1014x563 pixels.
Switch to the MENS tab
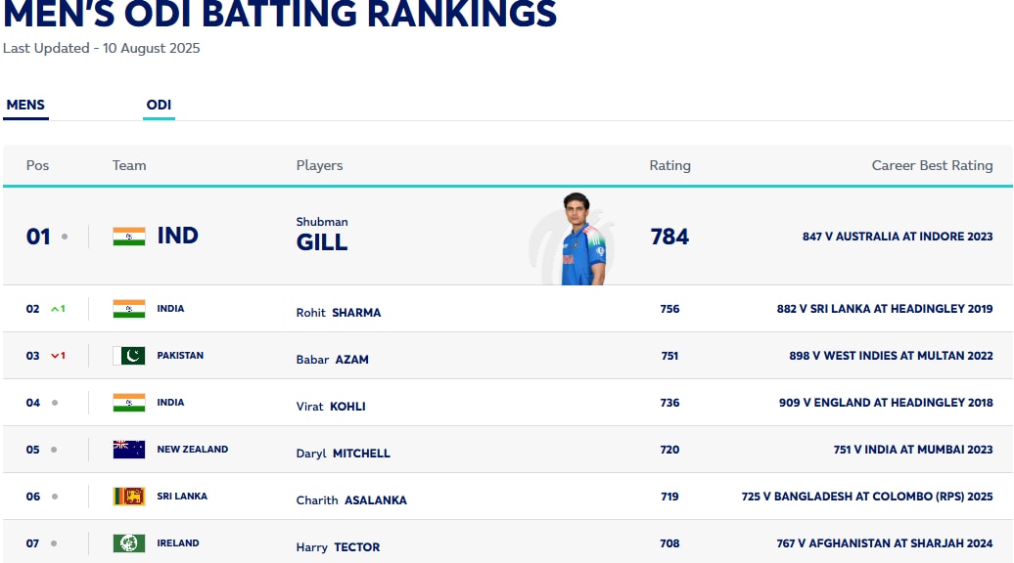pos(25,106)
